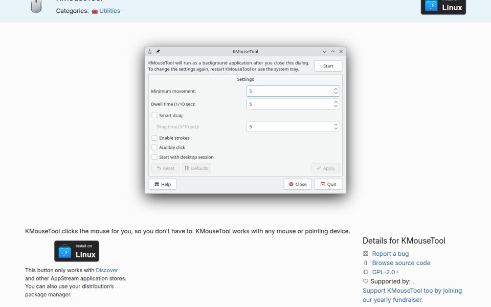This screenshot has height=307, width=491.
Task: Click the Minimum movement label
Action: [x=173, y=91]
